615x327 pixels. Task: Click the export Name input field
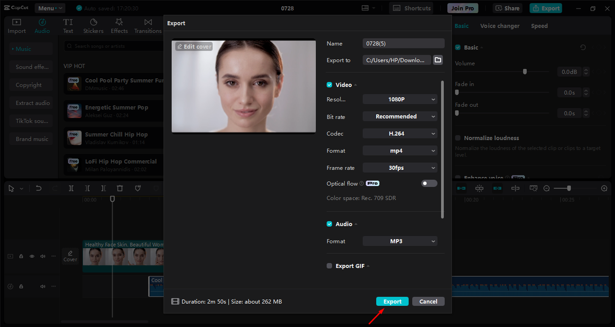point(404,43)
